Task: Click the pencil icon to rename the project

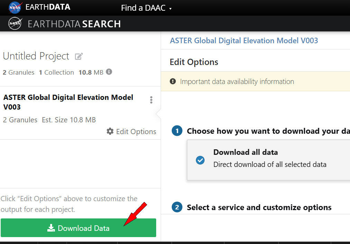Action: click(x=79, y=56)
